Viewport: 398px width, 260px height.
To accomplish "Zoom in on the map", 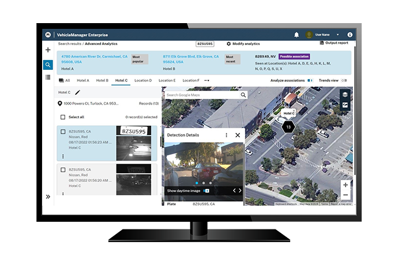I will coord(345,185).
